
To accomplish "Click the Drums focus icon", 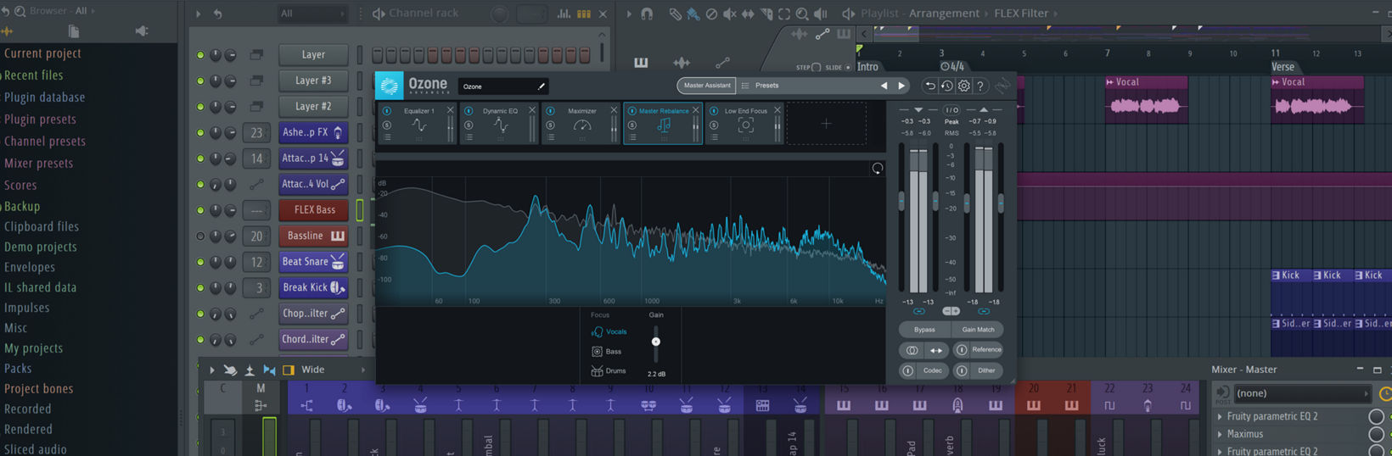I will click(597, 370).
